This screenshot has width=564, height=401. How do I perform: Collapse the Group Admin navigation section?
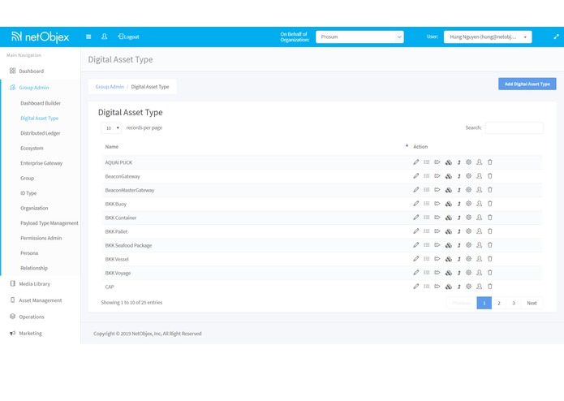tap(34, 88)
